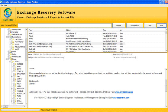The width and height of the screenshot is (168, 112).
Task: Collapse the Deleted Items tree node
Action: 7,37
